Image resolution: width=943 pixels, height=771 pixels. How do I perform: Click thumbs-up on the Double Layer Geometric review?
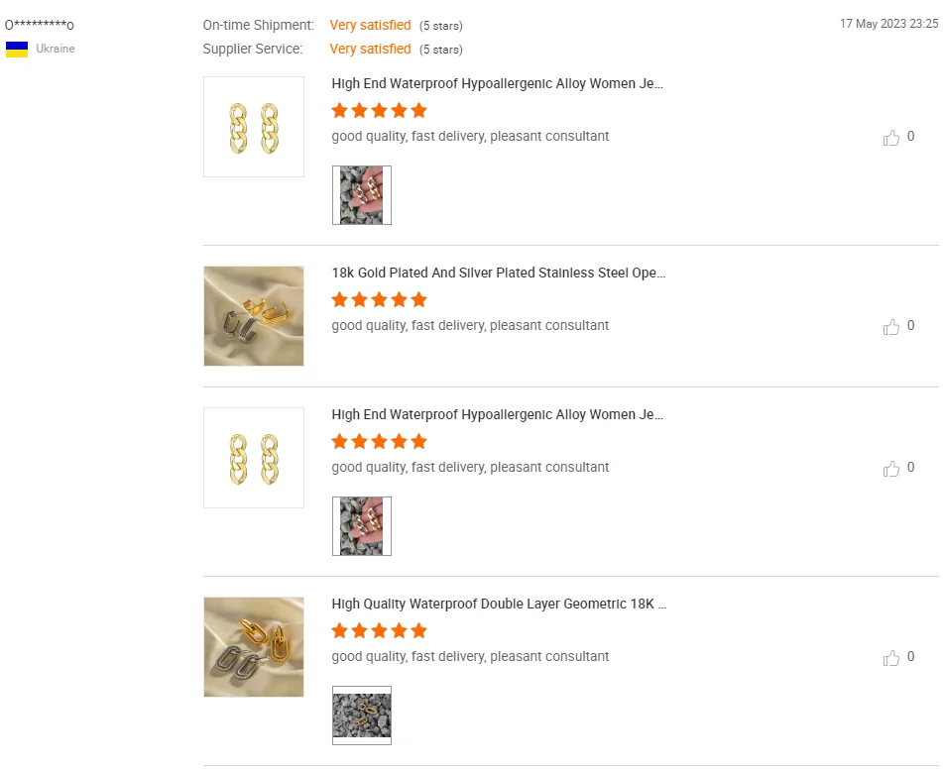pyautogui.click(x=891, y=658)
